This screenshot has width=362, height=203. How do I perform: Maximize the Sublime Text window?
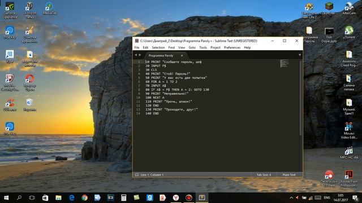coord(285,41)
